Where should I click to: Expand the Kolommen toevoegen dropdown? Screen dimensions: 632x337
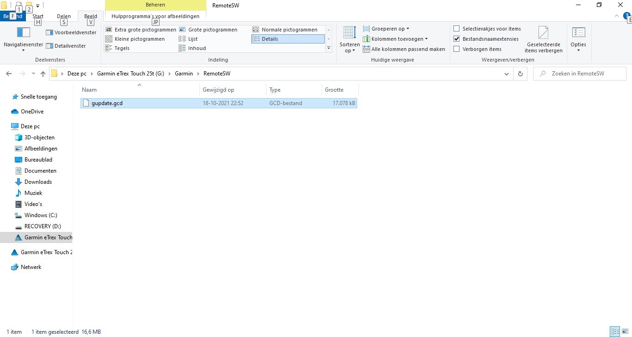tap(396, 39)
